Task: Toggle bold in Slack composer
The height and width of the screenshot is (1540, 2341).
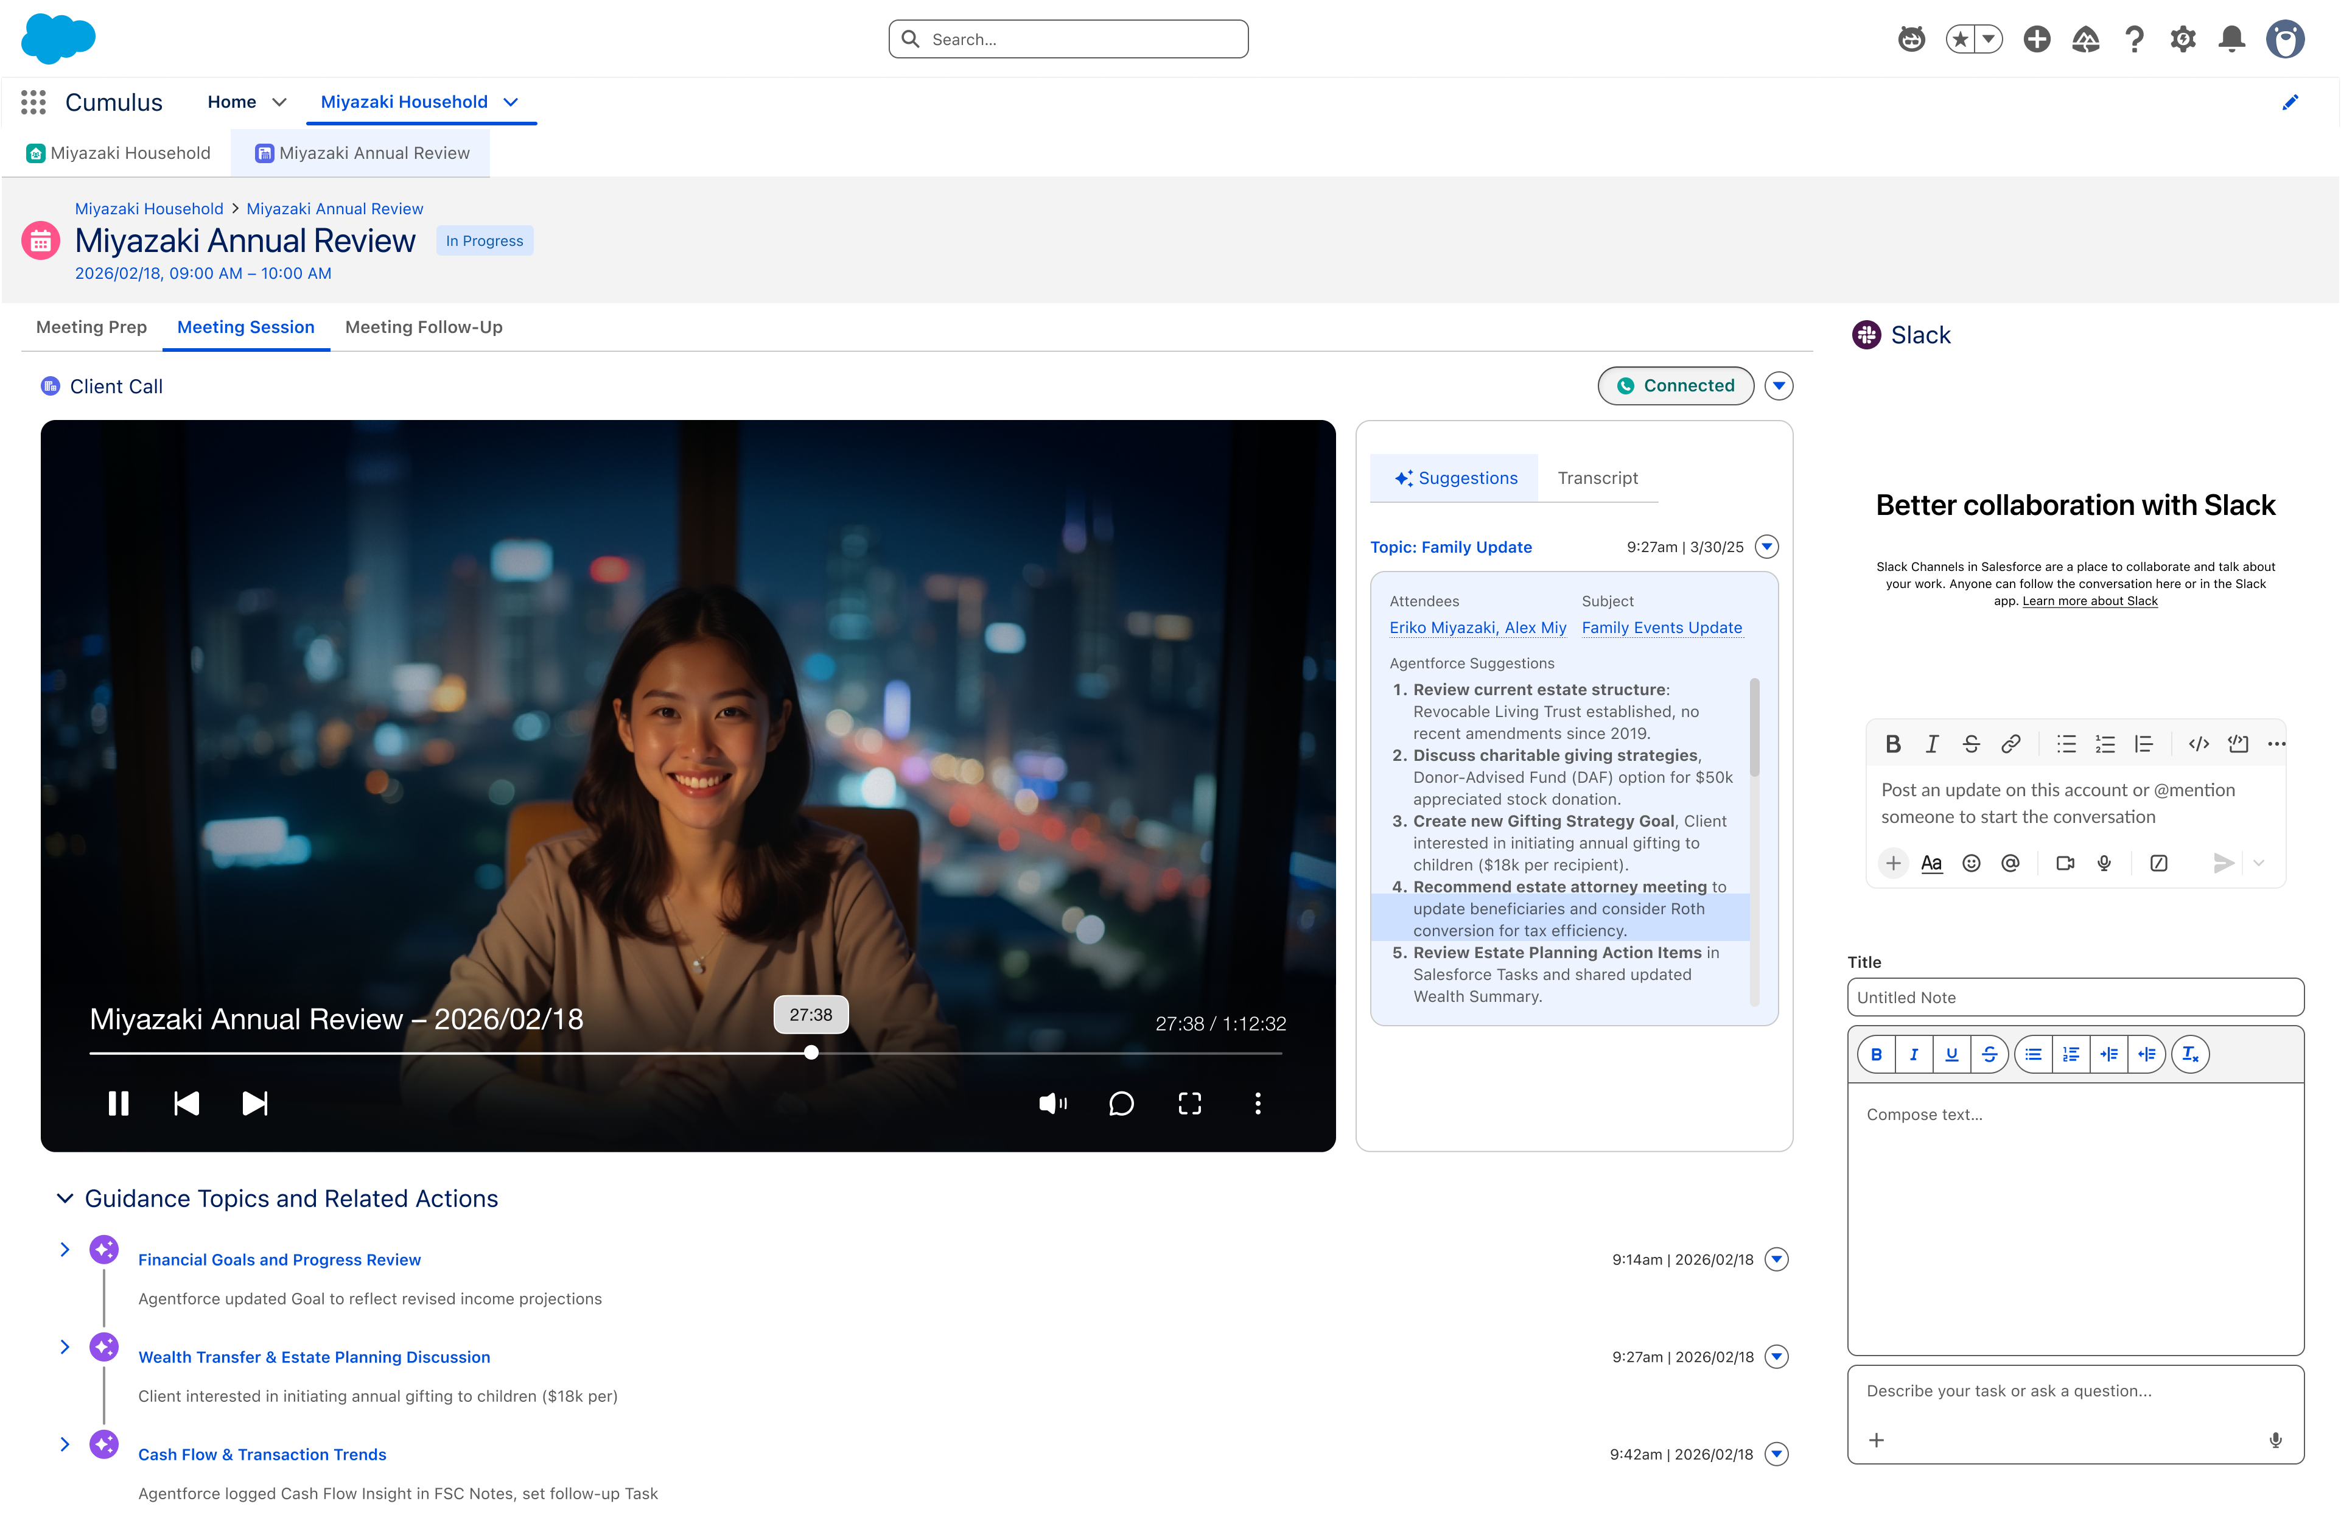Action: (x=1892, y=743)
